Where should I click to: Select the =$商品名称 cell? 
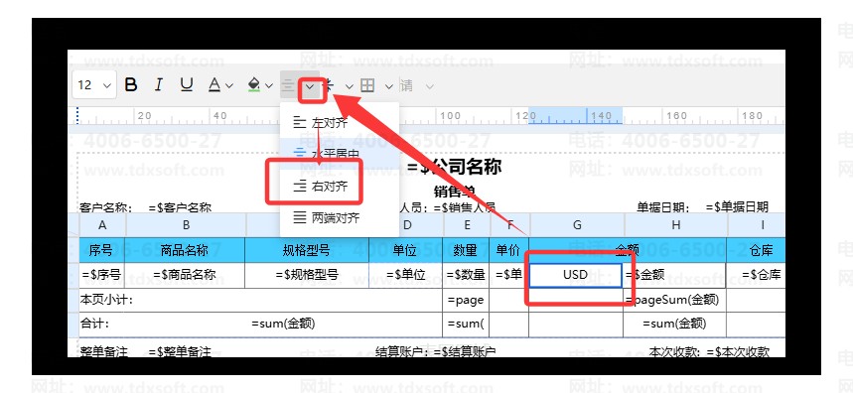[185, 275]
